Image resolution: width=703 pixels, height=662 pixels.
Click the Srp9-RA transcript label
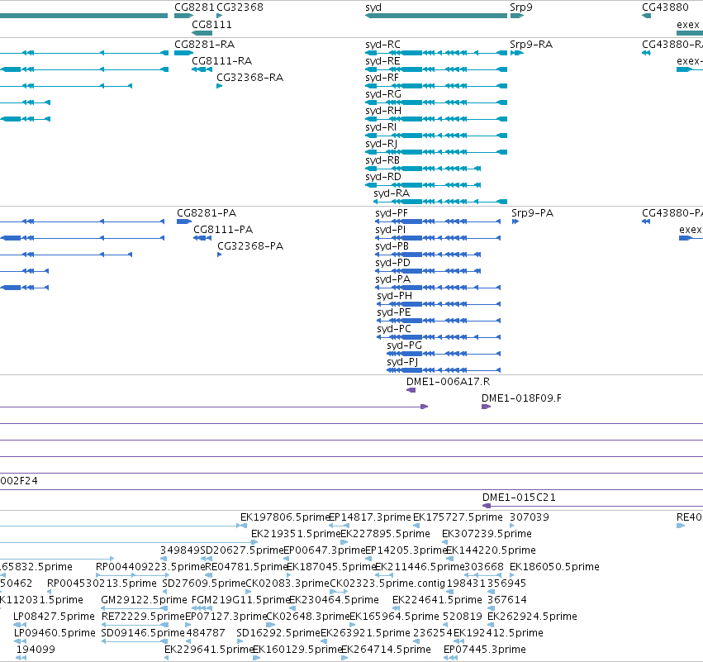point(531,45)
